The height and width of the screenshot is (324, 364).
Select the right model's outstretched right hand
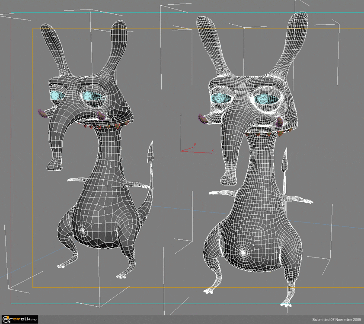pyautogui.click(x=307, y=200)
